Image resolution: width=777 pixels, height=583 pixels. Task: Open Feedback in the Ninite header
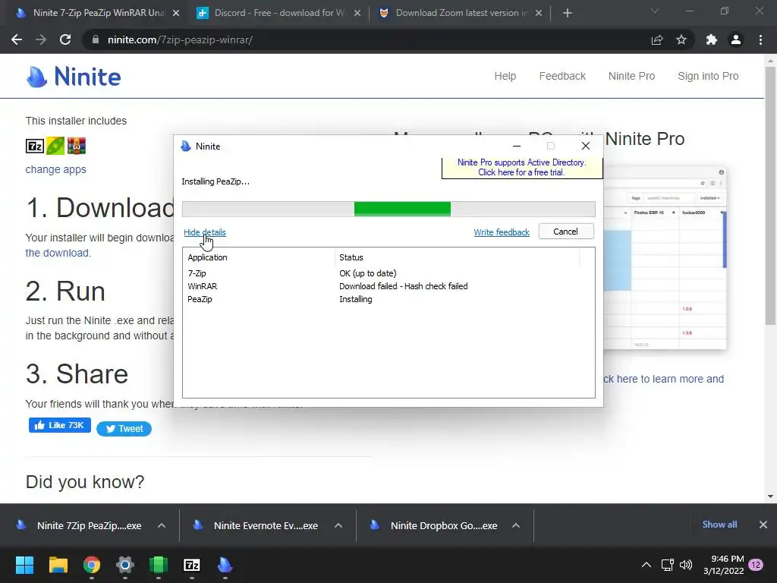[x=562, y=77]
